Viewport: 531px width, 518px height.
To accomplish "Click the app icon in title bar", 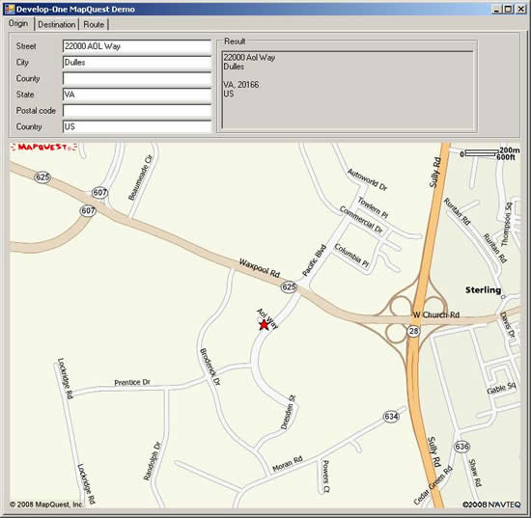I will 10,9.
